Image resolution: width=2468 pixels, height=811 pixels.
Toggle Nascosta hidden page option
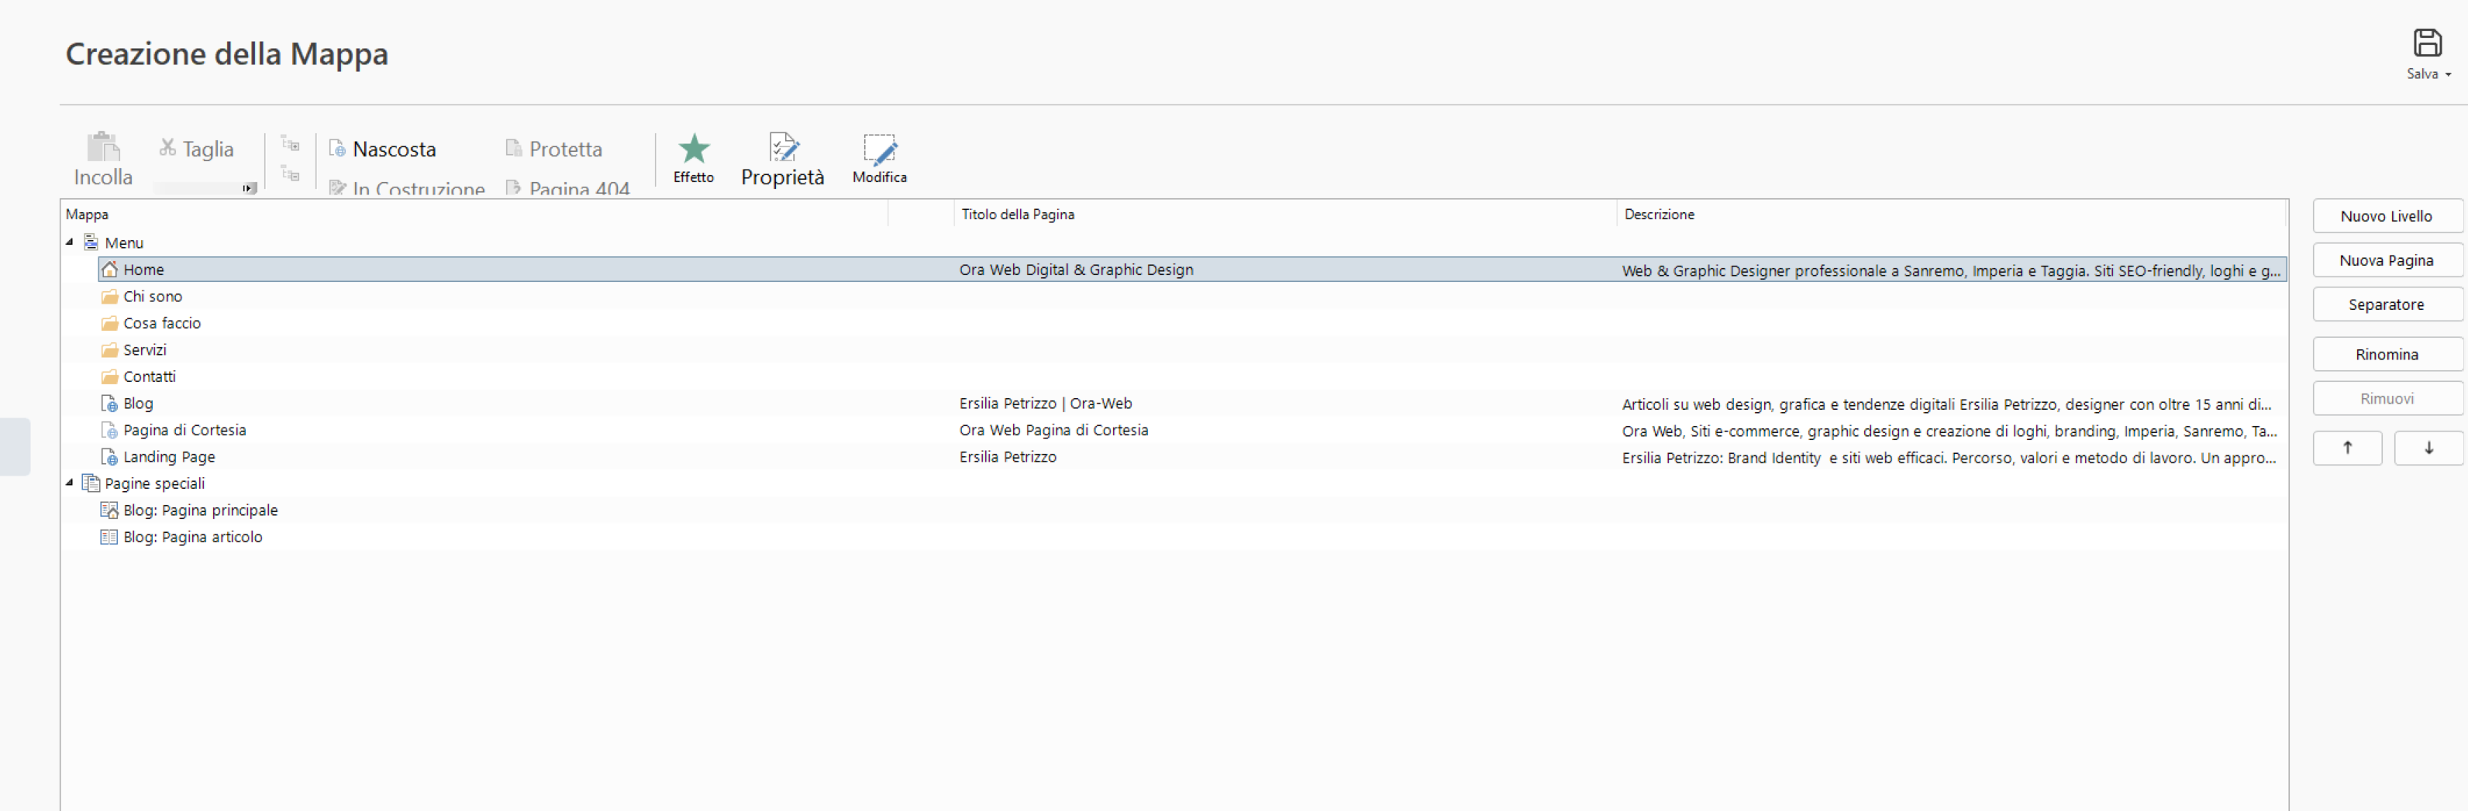click(x=382, y=149)
